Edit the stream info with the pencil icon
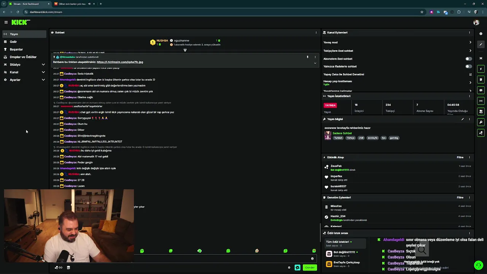Viewport: 487px width, 274px height. coord(463,119)
